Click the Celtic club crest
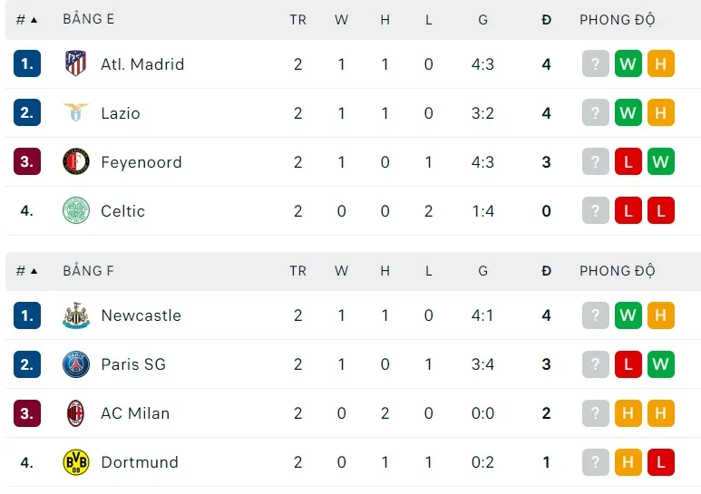Viewport: 701px width, 494px height. tap(76, 211)
